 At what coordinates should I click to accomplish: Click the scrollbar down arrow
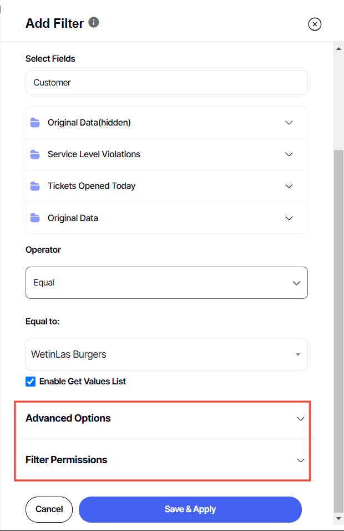338,518
